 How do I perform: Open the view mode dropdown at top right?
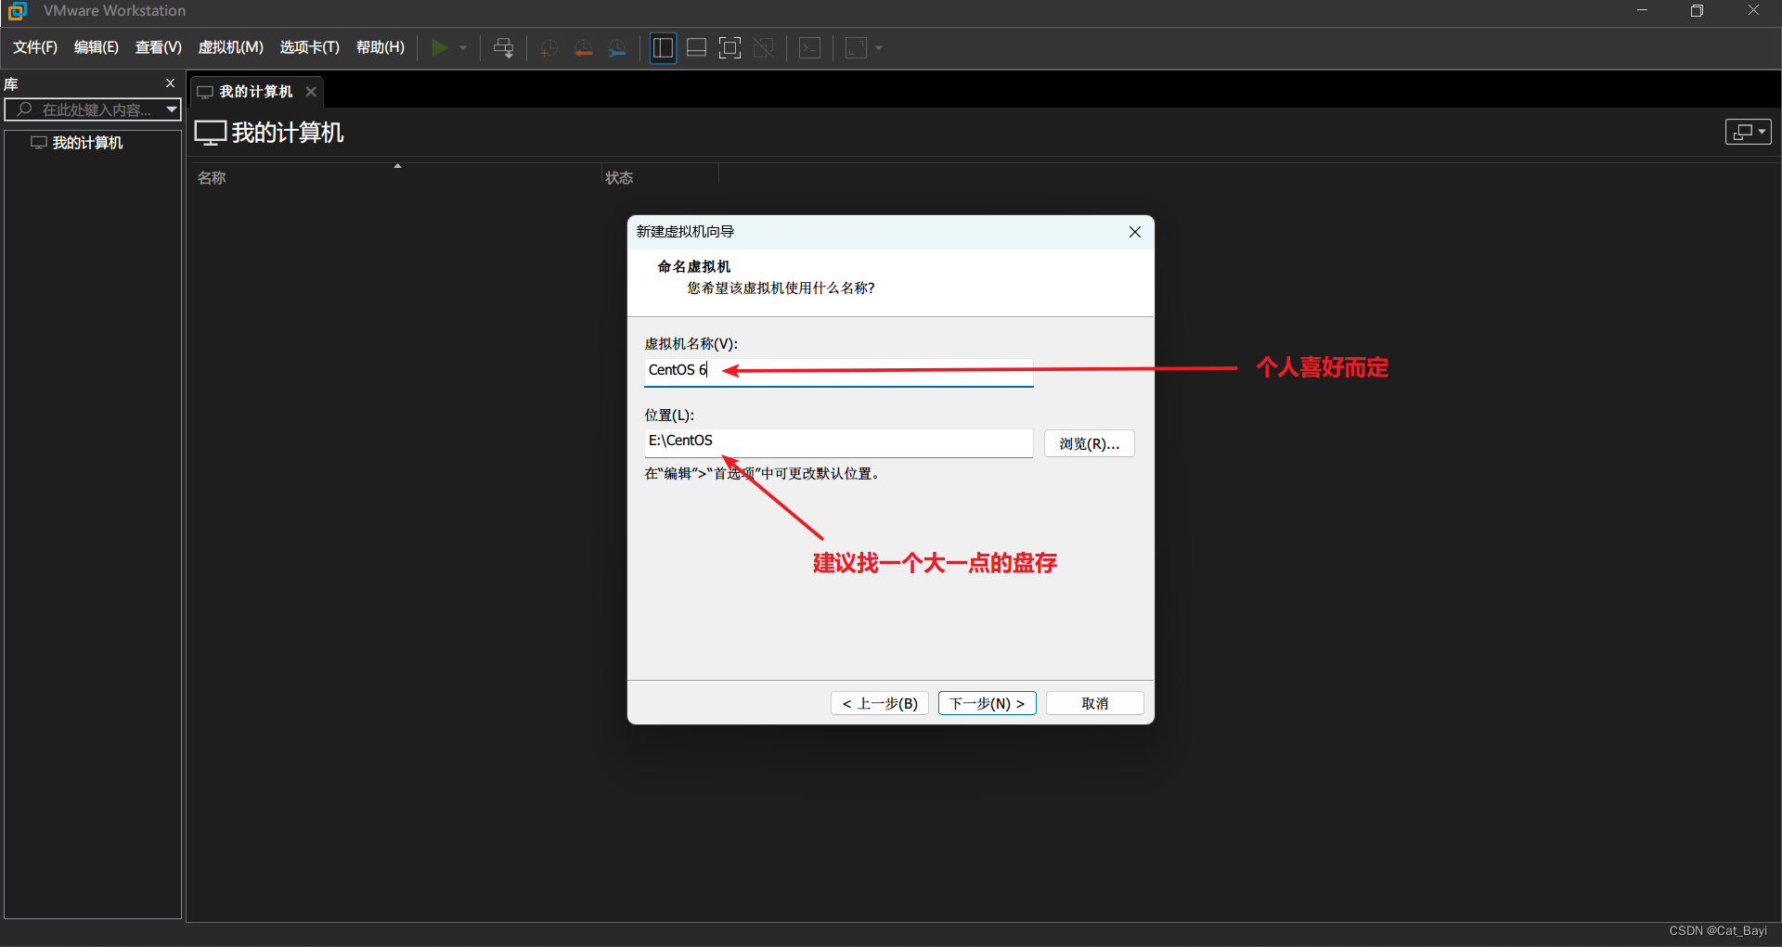(1749, 132)
